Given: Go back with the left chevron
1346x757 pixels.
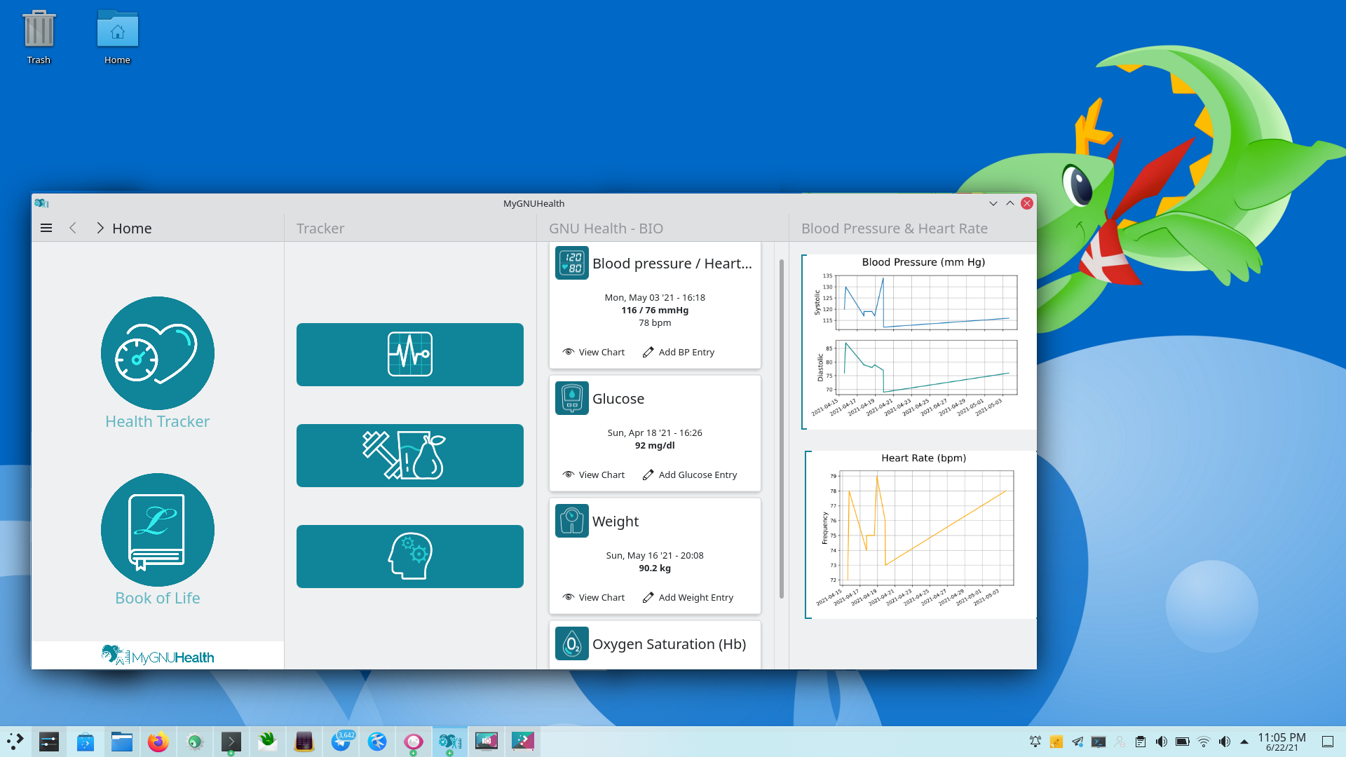Looking at the screenshot, I should 73,228.
